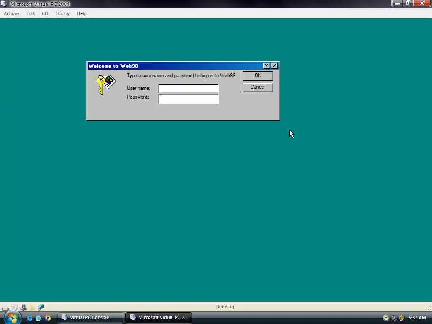The width and height of the screenshot is (432, 324).
Task: Open the CD menu
Action: (45, 13)
